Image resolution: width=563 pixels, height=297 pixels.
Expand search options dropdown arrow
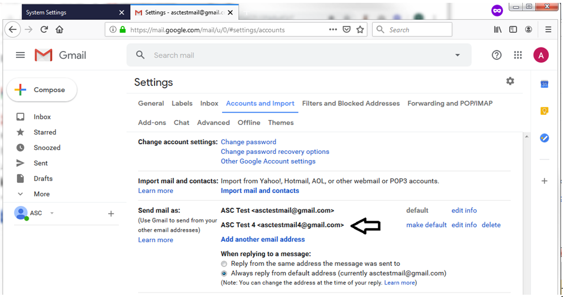[x=457, y=55]
